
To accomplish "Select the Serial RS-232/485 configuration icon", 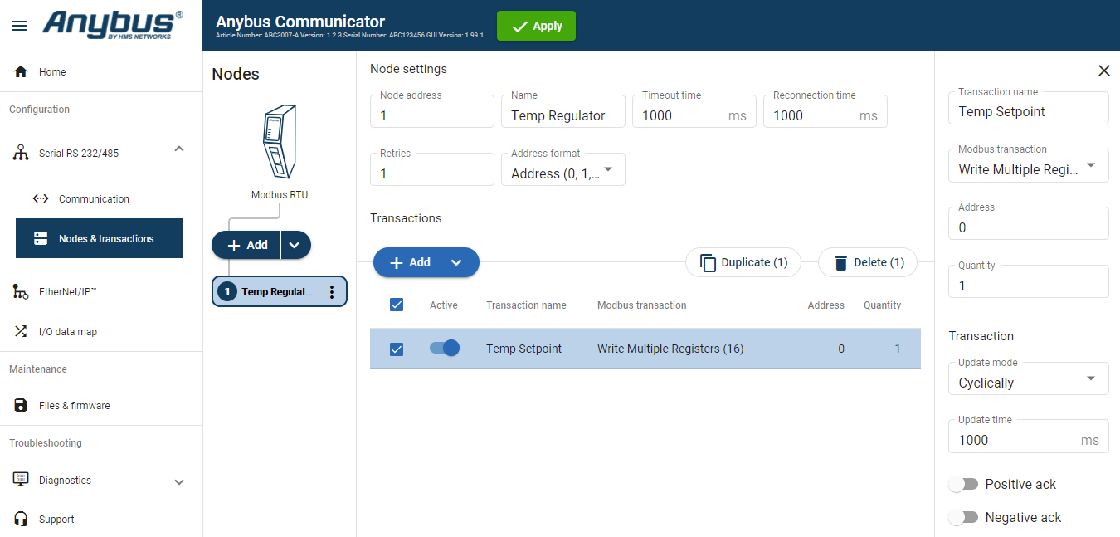I will pyautogui.click(x=20, y=152).
